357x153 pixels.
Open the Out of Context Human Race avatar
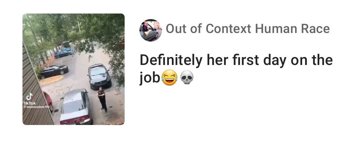coord(150,30)
